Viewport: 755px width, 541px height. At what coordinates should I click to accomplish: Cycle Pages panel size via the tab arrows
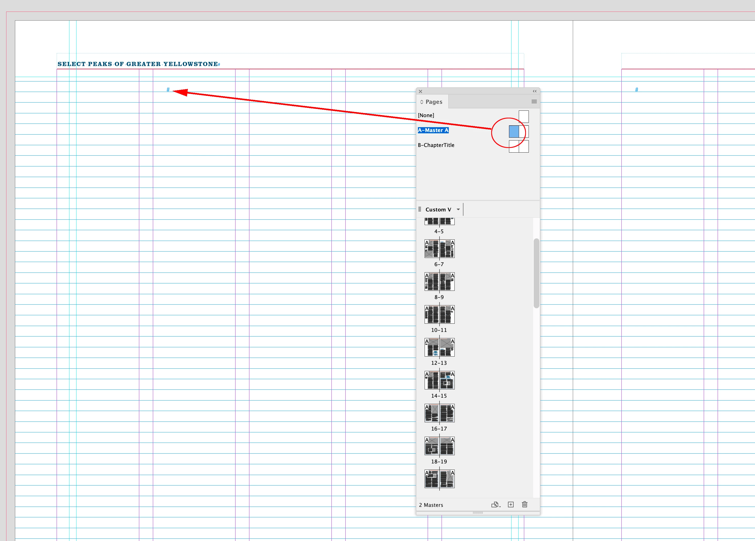[422, 102]
